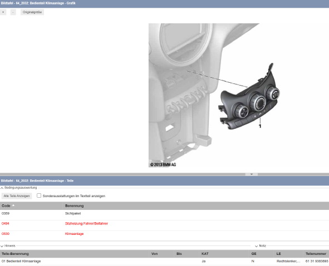Select code 0359 Sichtpaket row

point(165,213)
